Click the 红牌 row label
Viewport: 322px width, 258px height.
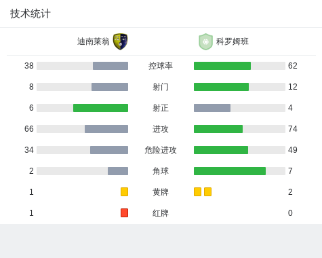pos(161,213)
